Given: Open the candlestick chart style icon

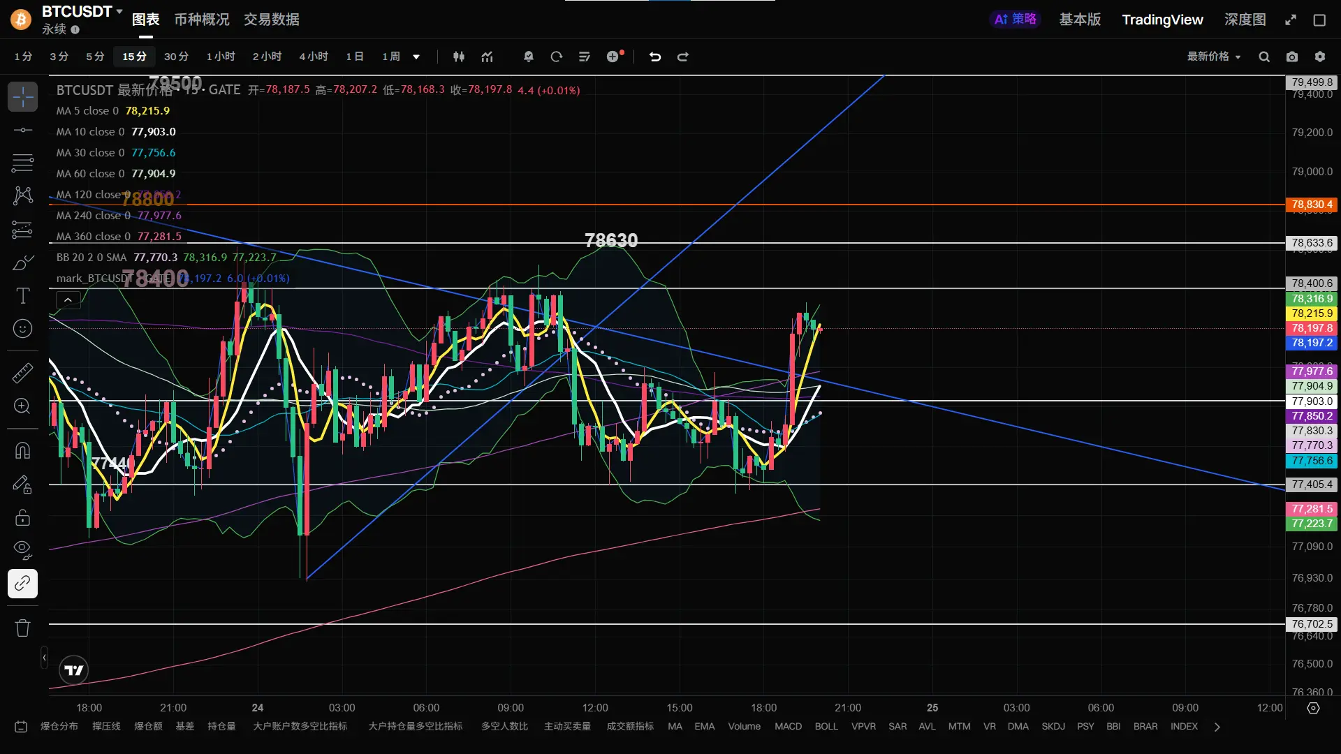Looking at the screenshot, I should [x=459, y=57].
